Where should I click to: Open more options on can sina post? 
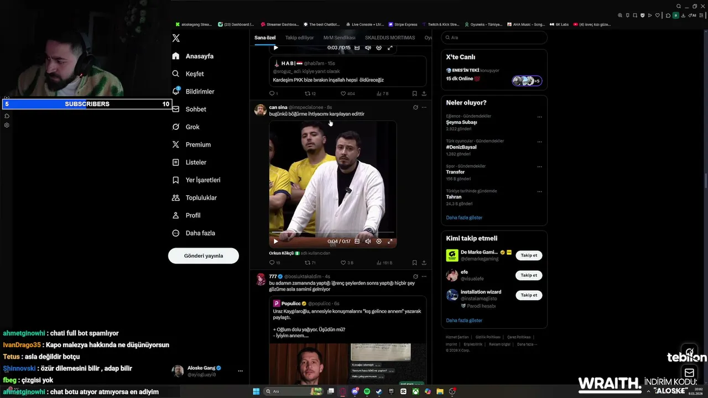pos(424,107)
